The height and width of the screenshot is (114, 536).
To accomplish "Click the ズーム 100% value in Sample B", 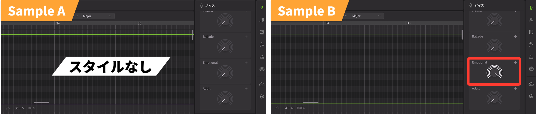I will pos(301,108).
